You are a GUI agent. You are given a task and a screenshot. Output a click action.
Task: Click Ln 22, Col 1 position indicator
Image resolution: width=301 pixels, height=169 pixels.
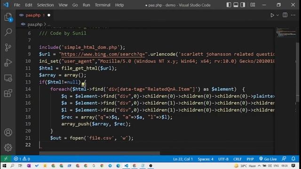click(183, 159)
